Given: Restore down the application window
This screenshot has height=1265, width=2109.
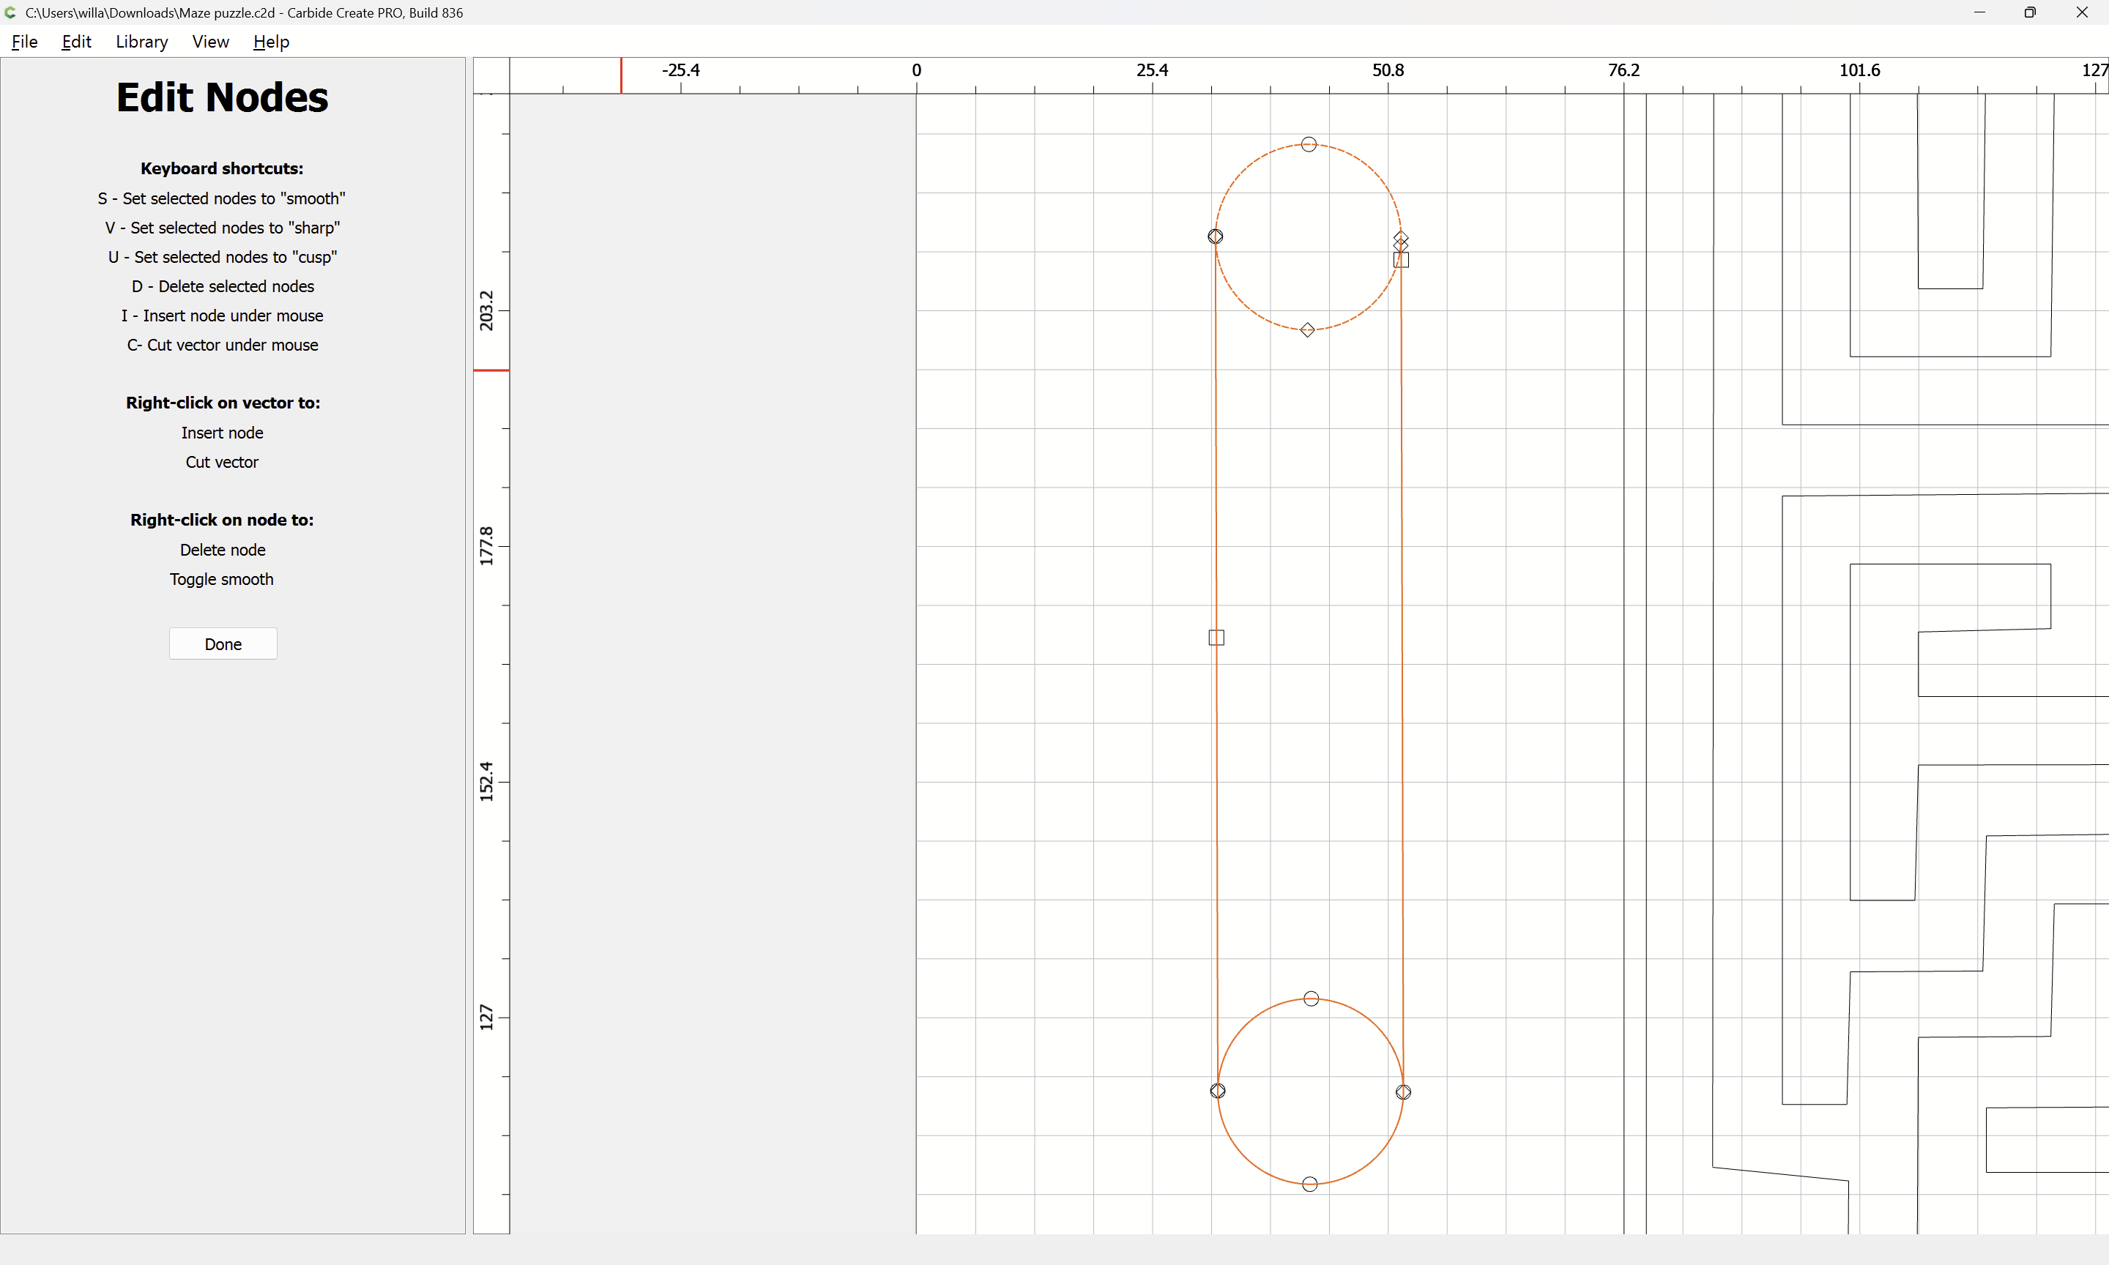Looking at the screenshot, I should coord(2030,12).
